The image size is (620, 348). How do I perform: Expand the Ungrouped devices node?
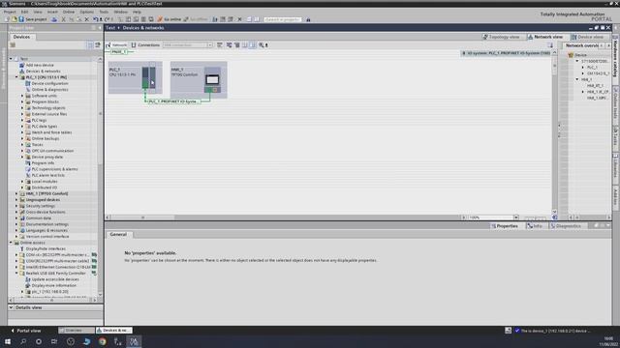tap(16, 200)
